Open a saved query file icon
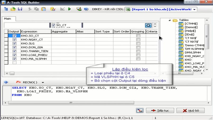This screenshot has width=213, height=120. [13, 9]
